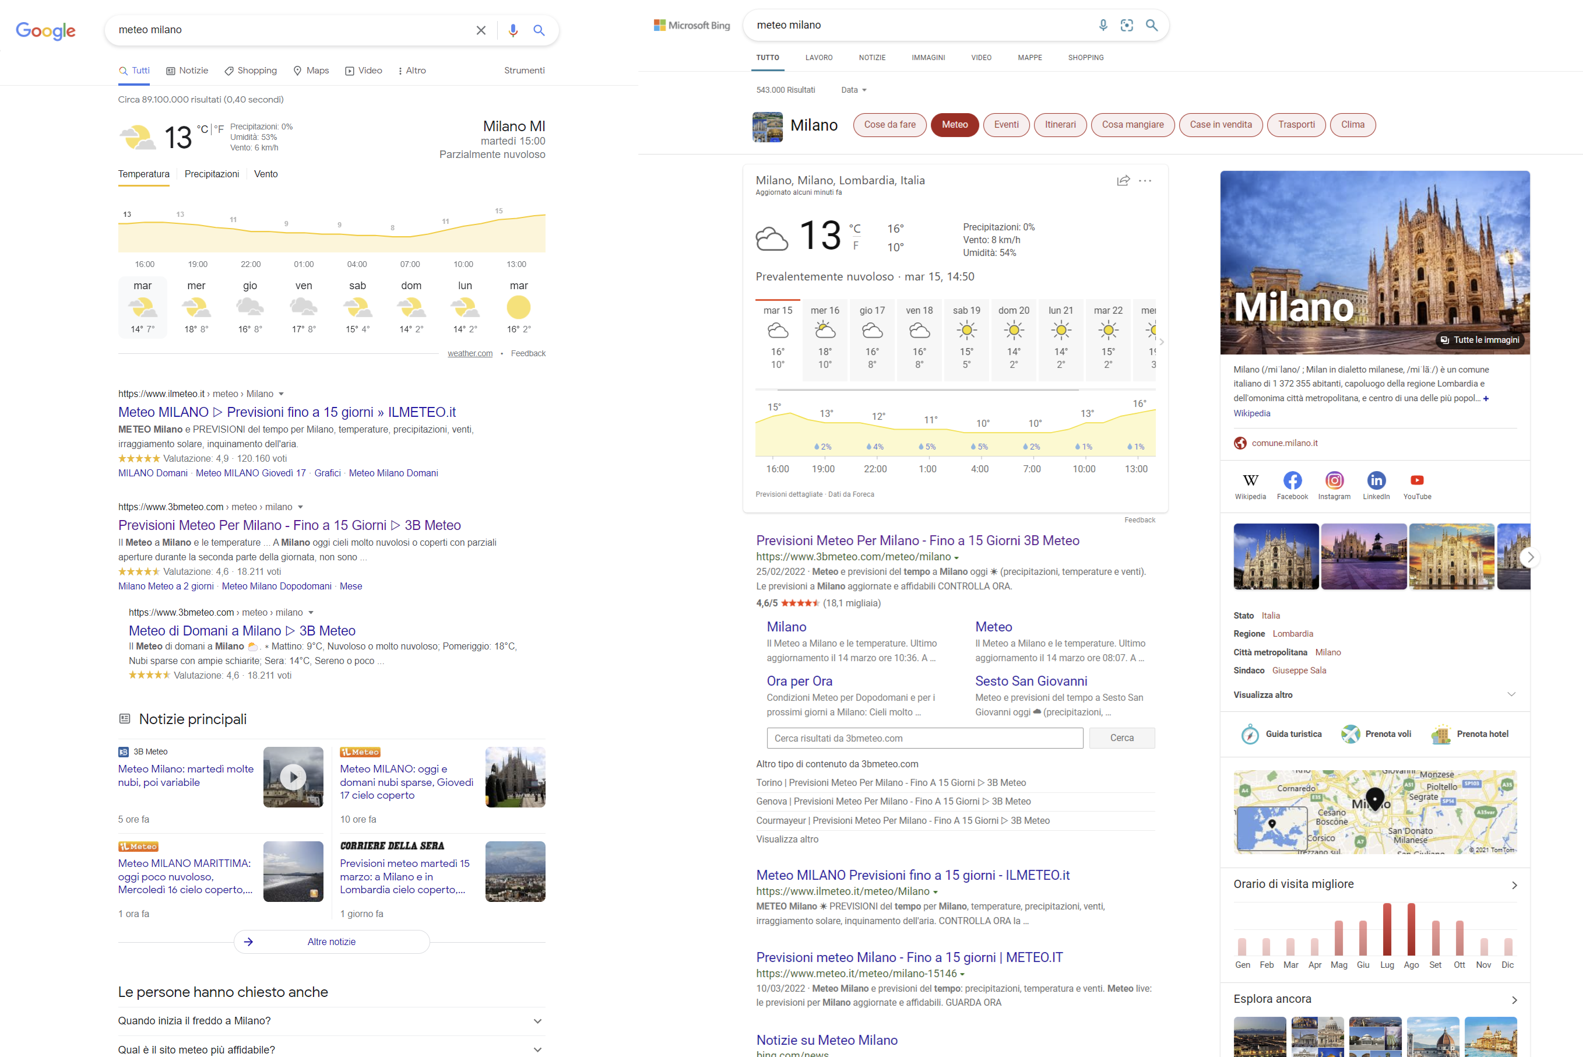Click the Bing search input field

tap(920, 25)
